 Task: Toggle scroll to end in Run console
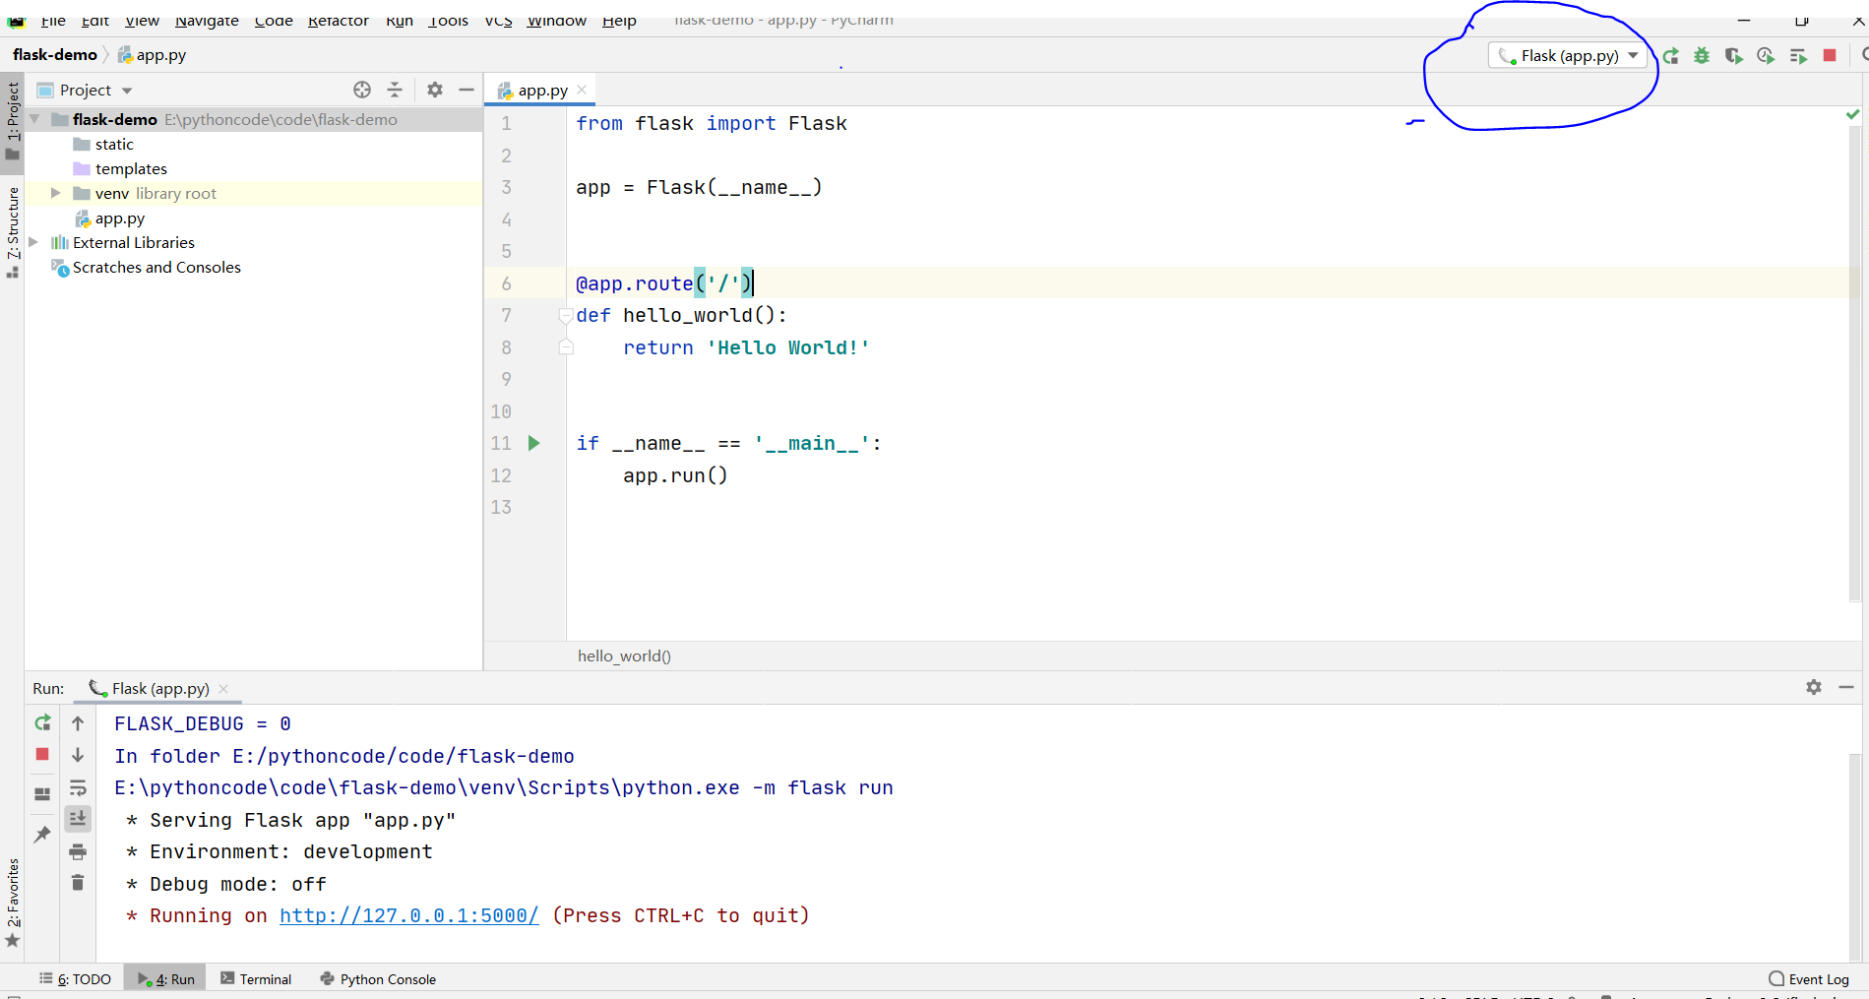(78, 819)
